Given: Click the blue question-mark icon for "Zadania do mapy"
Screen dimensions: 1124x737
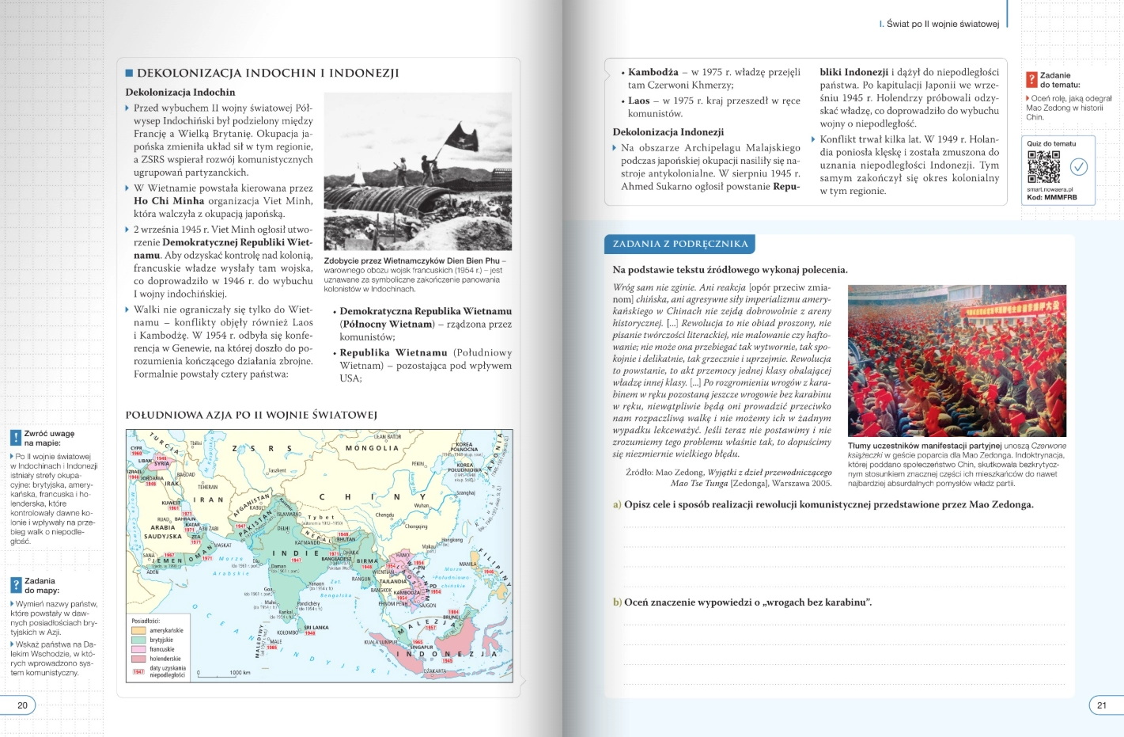Looking at the screenshot, I should click(x=16, y=585).
